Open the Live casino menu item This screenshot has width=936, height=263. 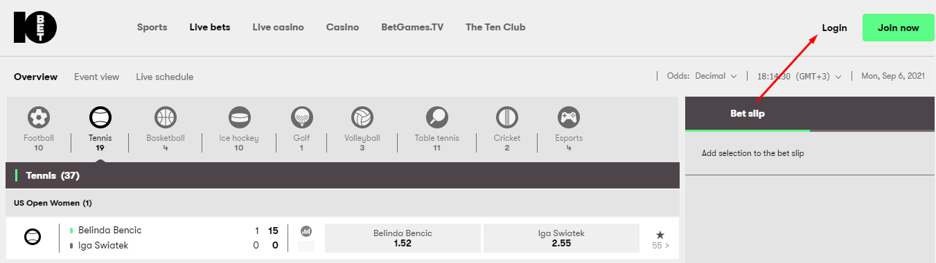[278, 28]
